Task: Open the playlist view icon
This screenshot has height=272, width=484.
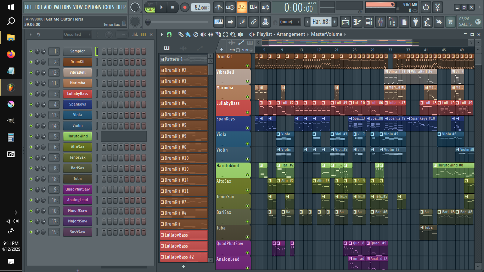Action: tap(345, 22)
